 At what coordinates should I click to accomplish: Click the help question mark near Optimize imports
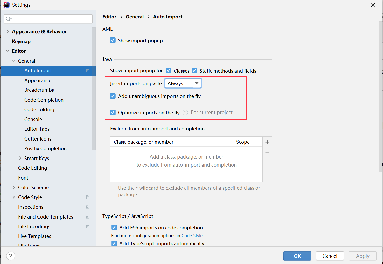[185, 113]
